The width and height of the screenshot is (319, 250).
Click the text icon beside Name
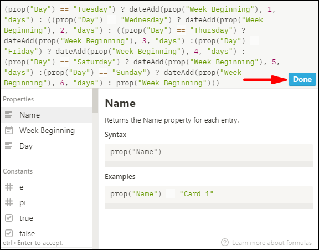8,115
